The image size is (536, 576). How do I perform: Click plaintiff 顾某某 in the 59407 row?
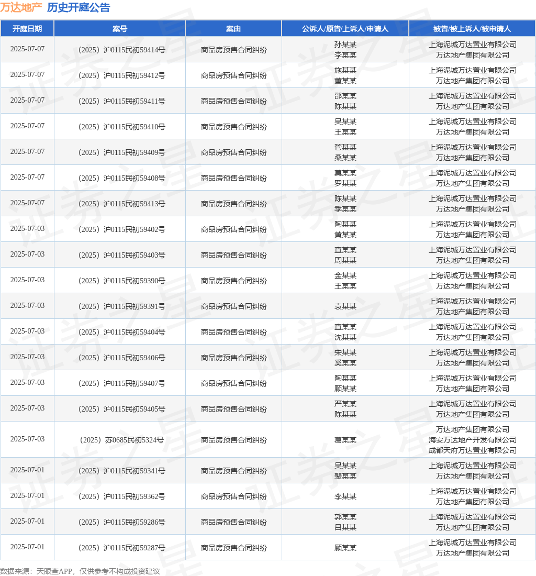coord(345,389)
